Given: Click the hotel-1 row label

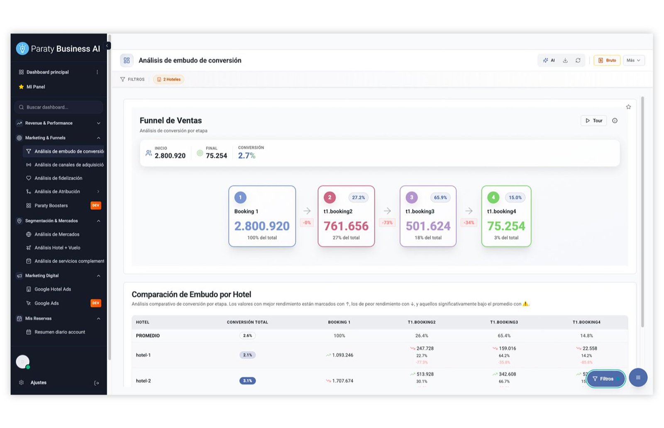Looking at the screenshot, I should pos(143,355).
